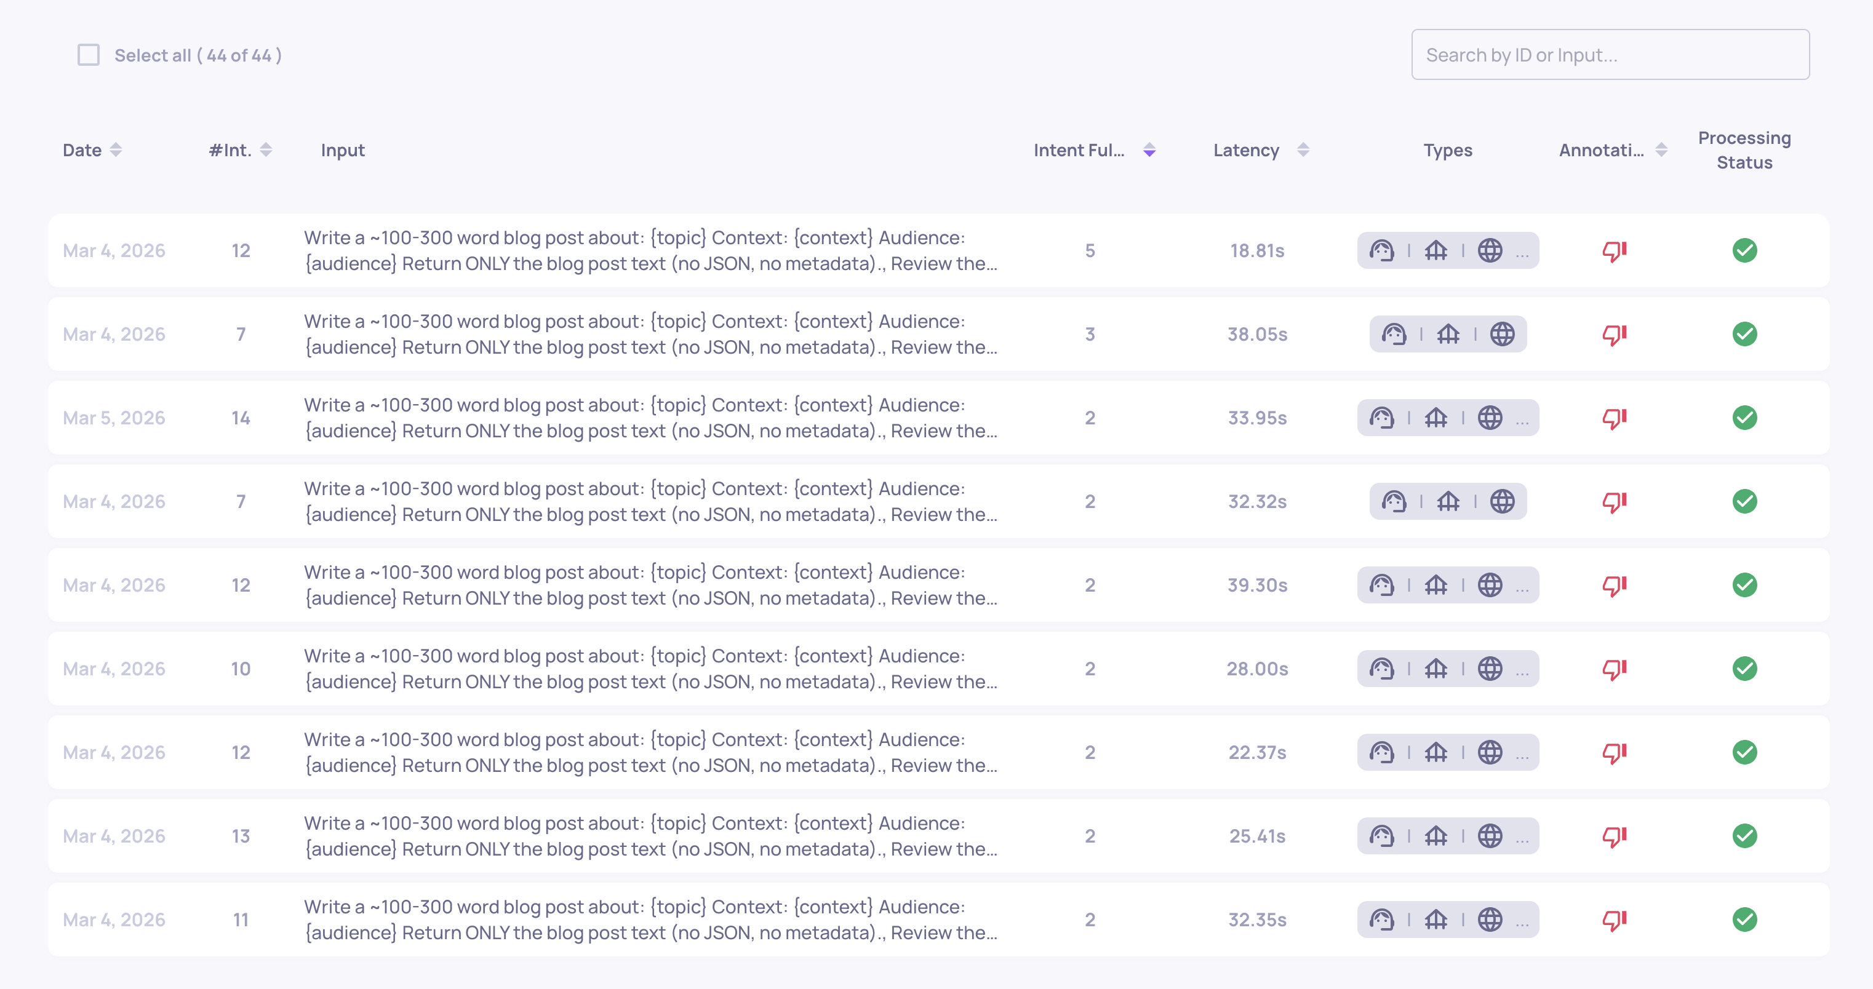Click thumbs-down annotation on 38.05s row

pos(1614,334)
